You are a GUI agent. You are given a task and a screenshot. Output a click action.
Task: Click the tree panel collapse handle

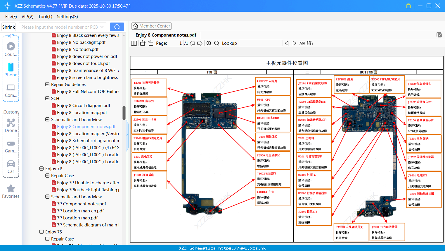(127, 135)
